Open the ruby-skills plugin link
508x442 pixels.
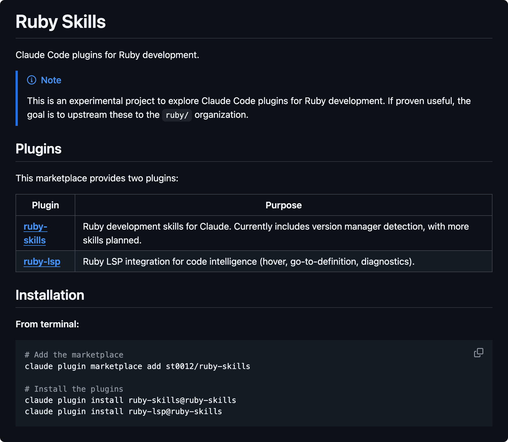35,233
